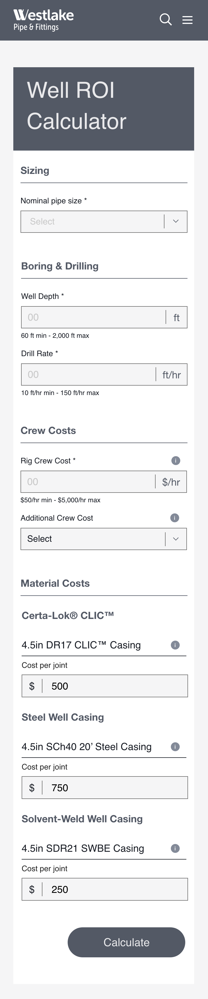
Task: Edit Certa-Lok CLIC cost per joint field
Action: click(x=114, y=686)
